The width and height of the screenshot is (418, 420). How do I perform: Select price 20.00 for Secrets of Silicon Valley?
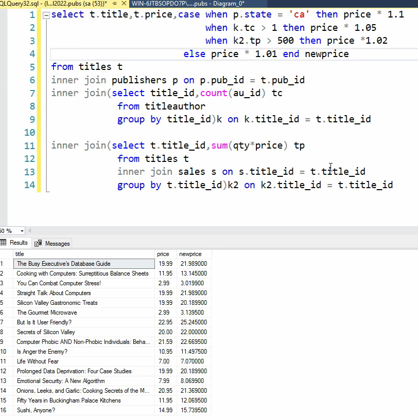click(166, 332)
